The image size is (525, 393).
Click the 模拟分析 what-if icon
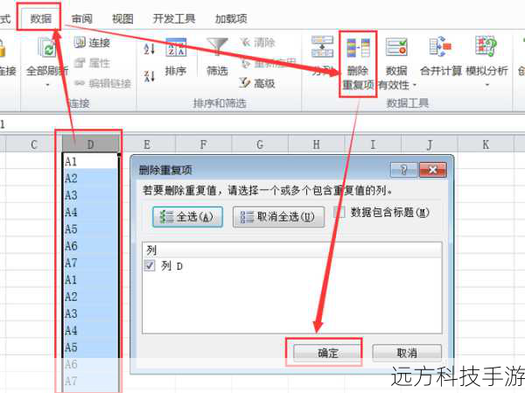pyautogui.click(x=486, y=47)
